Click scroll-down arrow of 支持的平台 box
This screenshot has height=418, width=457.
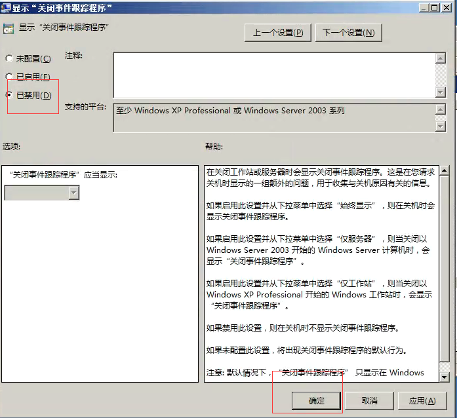pos(441,126)
